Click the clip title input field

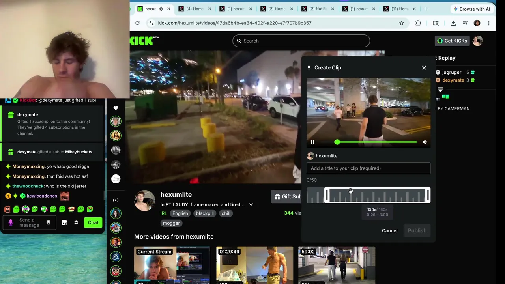point(368,168)
